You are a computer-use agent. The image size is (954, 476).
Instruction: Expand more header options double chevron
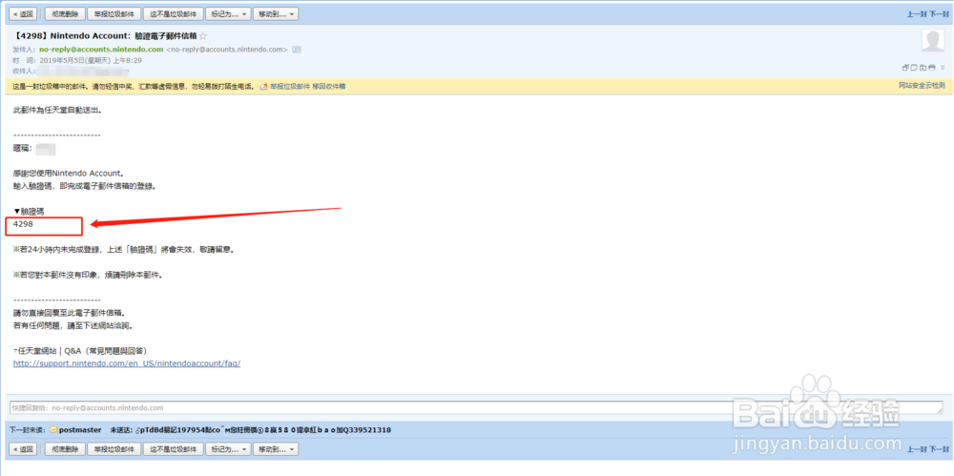943,67
